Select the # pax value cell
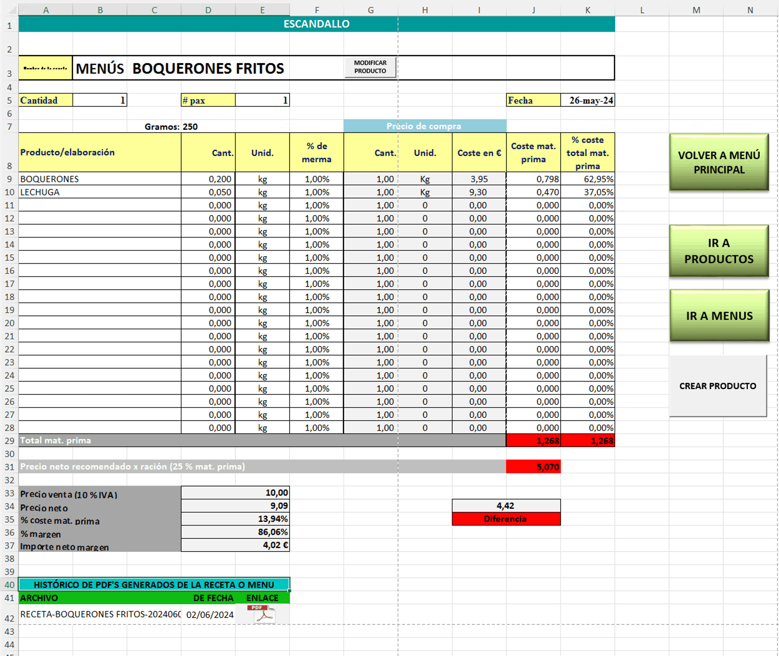Image resolution: width=779 pixels, height=656 pixels. coord(262,100)
